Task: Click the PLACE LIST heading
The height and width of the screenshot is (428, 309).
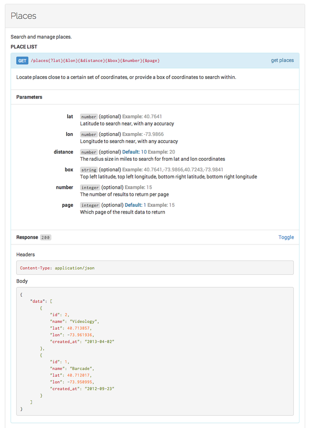Action: click(x=24, y=47)
